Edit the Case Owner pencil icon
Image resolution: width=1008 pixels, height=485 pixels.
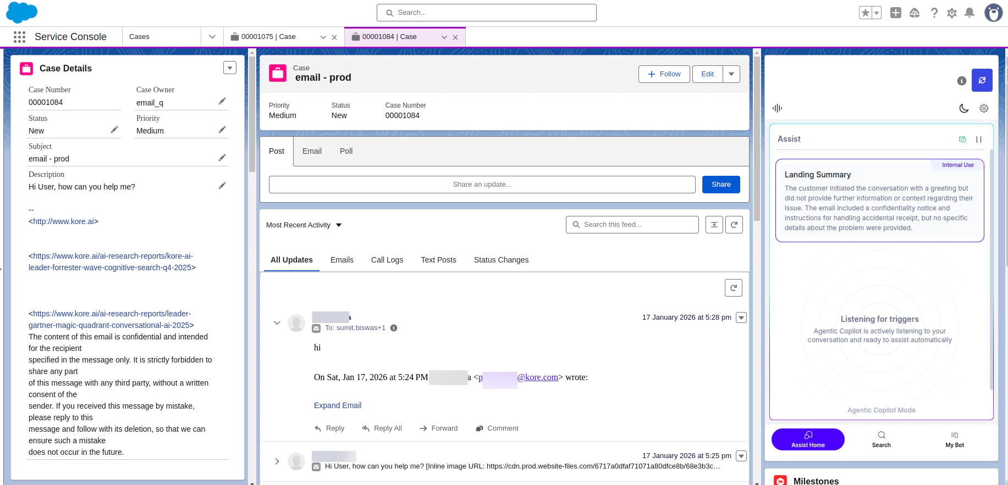pyautogui.click(x=222, y=101)
